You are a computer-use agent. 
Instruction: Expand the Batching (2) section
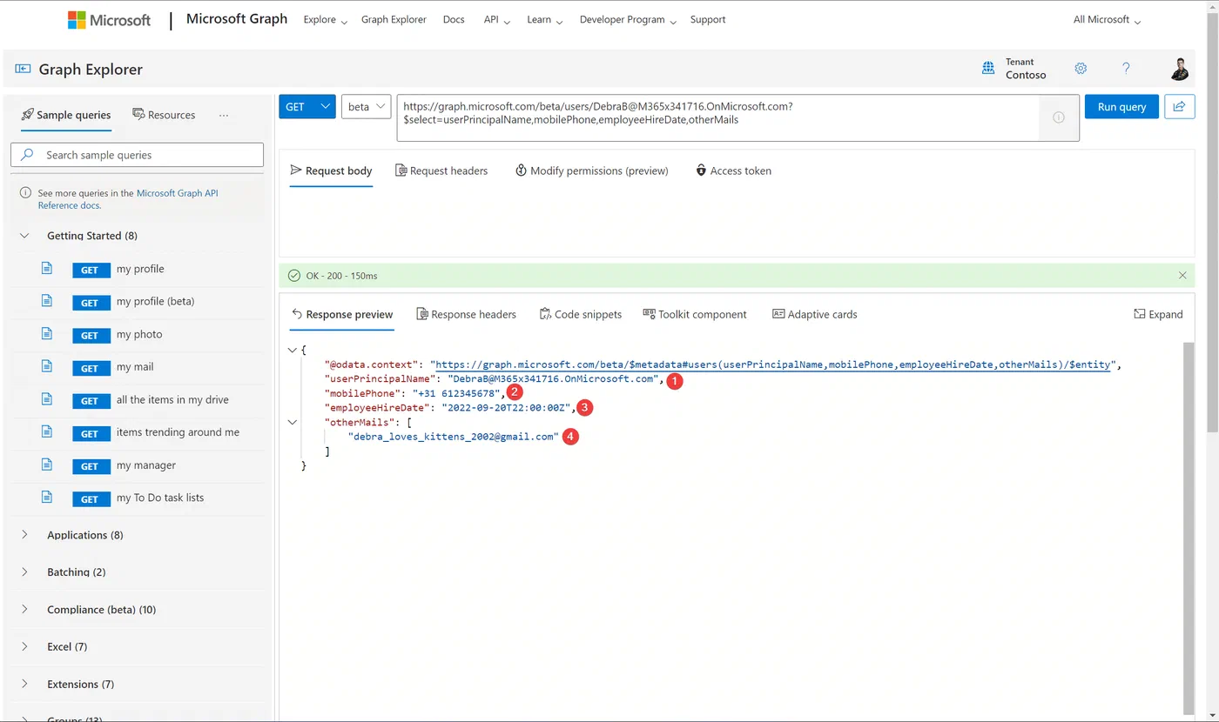pos(24,572)
